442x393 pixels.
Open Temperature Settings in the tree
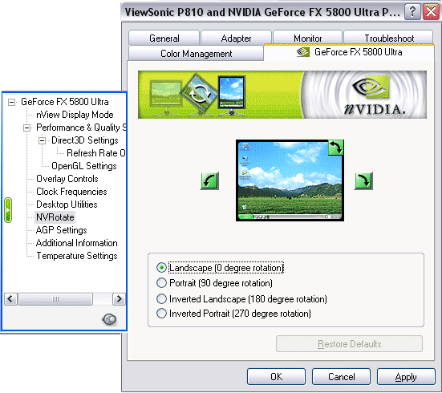click(x=77, y=256)
